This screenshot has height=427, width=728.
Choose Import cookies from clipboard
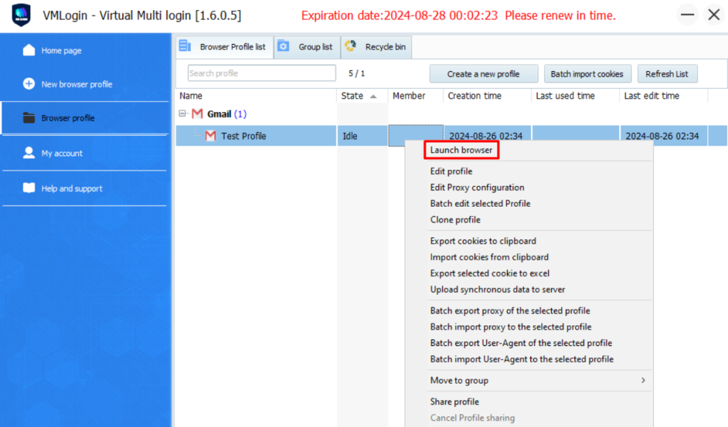(x=489, y=257)
